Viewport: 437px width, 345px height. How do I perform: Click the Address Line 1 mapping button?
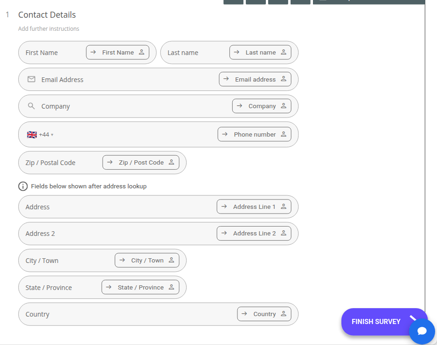[254, 207]
